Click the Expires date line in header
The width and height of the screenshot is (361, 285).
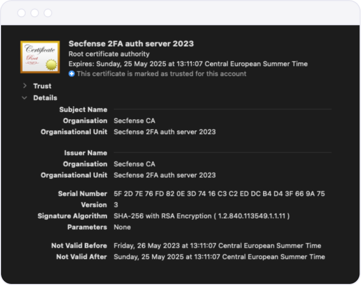[188, 64]
